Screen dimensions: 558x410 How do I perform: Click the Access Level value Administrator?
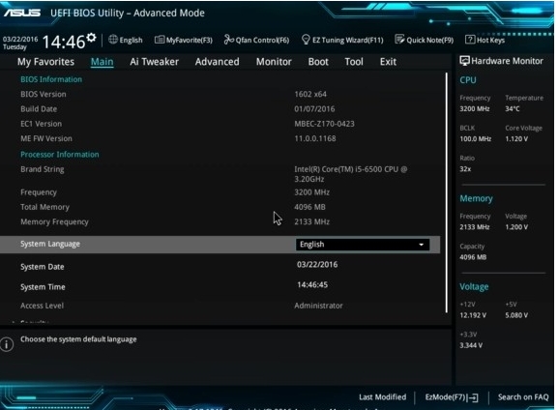point(318,306)
